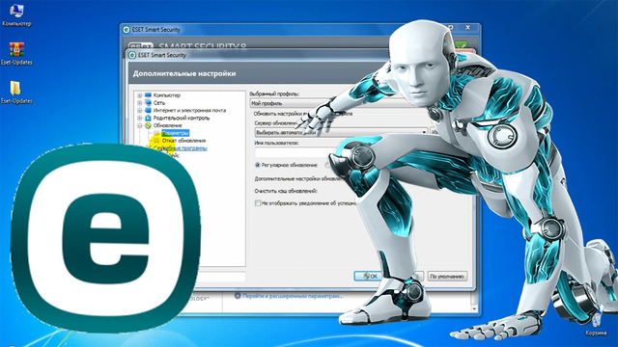Click the Выбранный профиль label
This screenshot has width=618, height=347.
click(x=274, y=94)
